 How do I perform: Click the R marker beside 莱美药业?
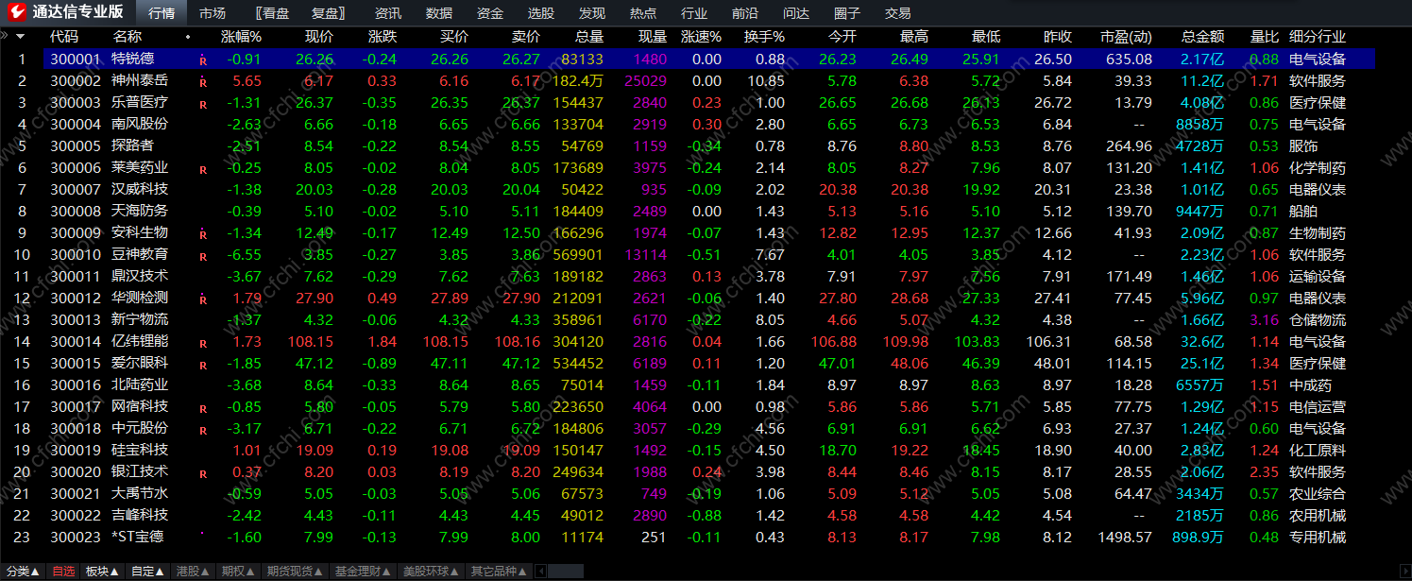coord(202,168)
